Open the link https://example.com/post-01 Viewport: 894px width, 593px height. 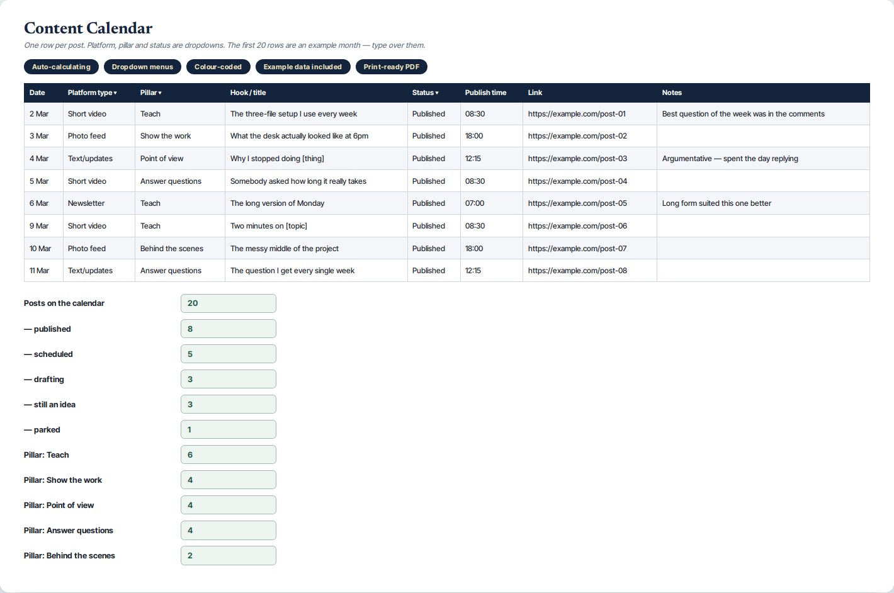click(577, 114)
